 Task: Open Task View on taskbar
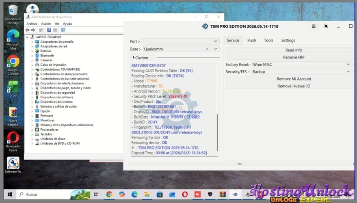pos(96,194)
